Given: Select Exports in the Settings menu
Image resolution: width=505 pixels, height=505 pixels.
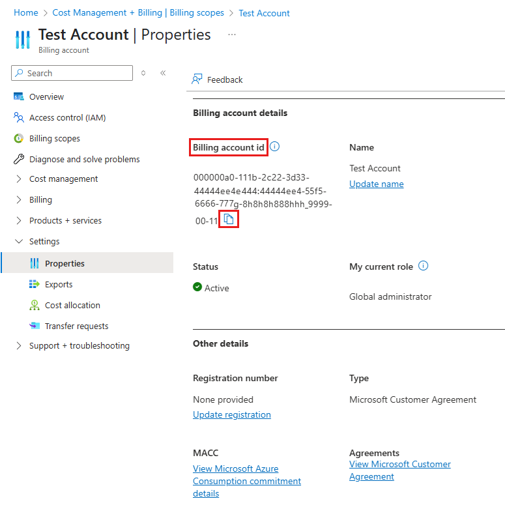Looking at the screenshot, I should click(59, 284).
